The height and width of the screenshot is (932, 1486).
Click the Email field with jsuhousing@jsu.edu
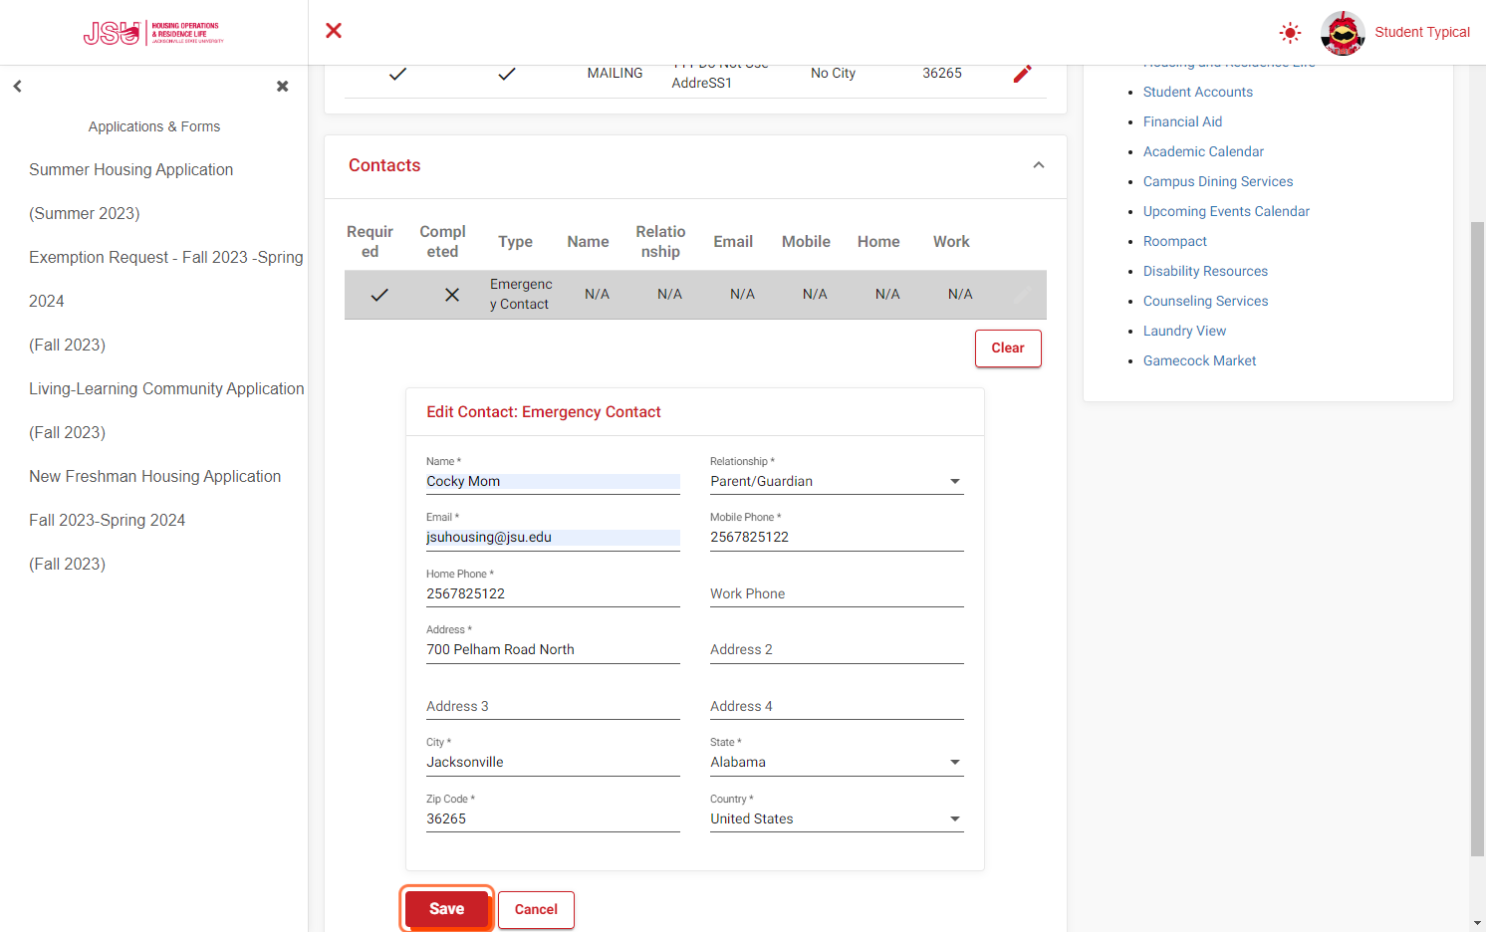coord(553,538)
